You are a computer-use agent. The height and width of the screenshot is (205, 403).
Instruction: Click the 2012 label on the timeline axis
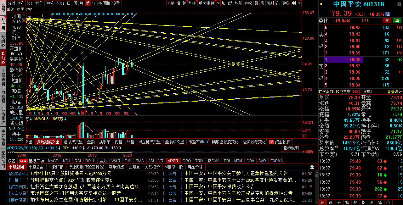click(57, 155)
